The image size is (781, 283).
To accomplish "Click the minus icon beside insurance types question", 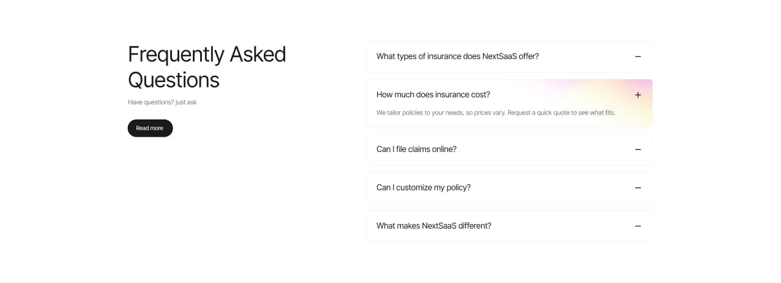I will pyautogui.click(x=638, y=56).
